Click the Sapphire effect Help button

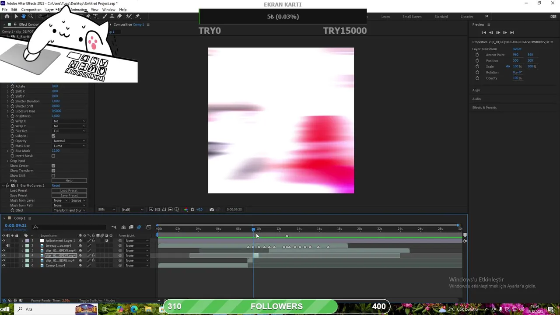pos(69,181)
